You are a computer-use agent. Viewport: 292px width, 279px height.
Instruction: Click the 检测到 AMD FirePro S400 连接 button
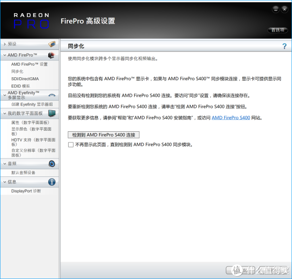pos(104,135)
